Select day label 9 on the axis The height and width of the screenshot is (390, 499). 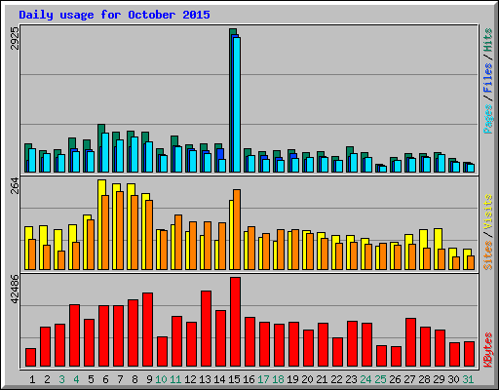[x=149, y=379]
